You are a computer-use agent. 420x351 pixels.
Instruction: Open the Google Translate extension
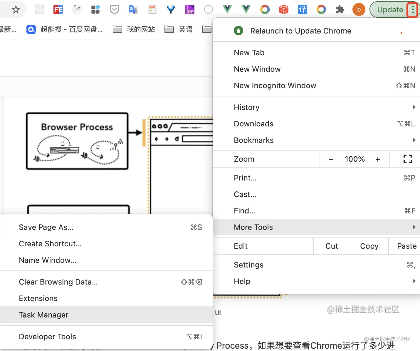(133, 10)
